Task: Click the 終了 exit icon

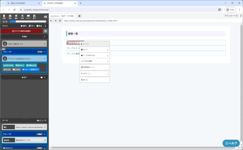Action: point(34,16)
